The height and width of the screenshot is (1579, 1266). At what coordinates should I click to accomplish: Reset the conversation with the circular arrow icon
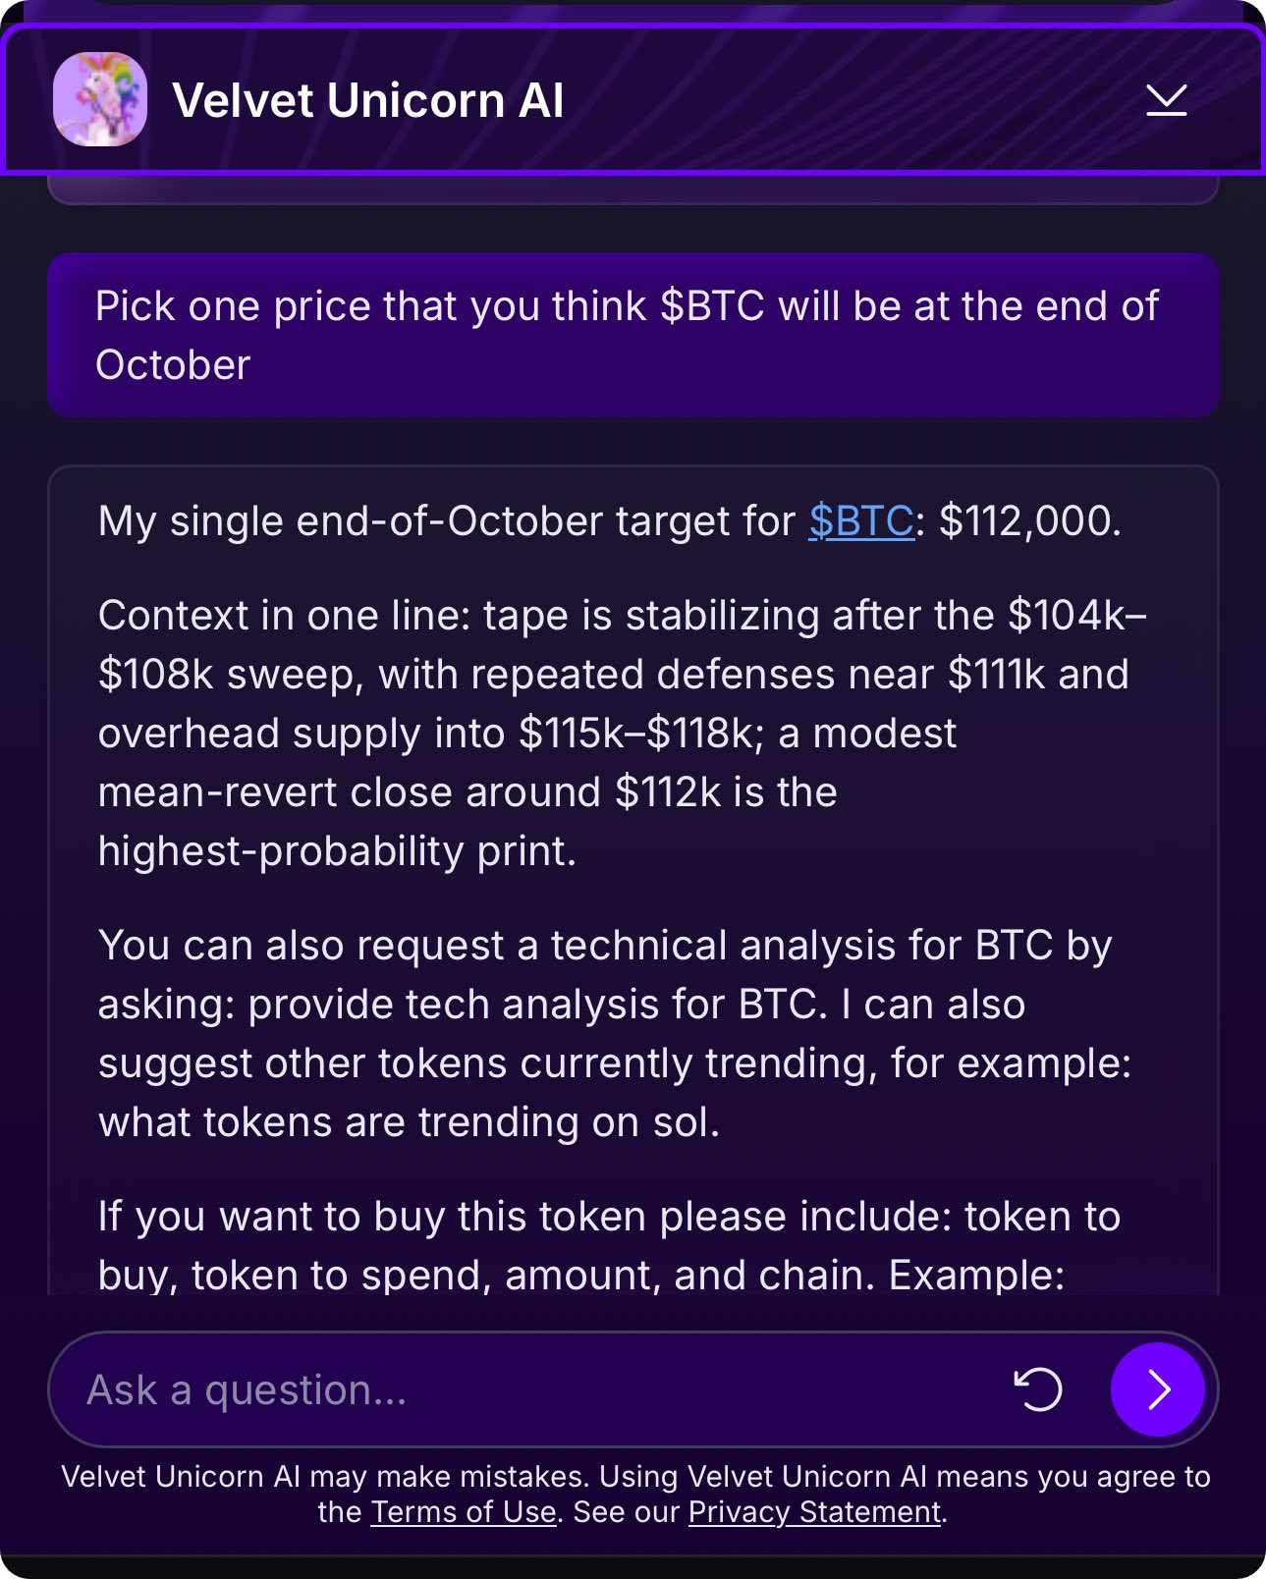tap(1038, 1389)
